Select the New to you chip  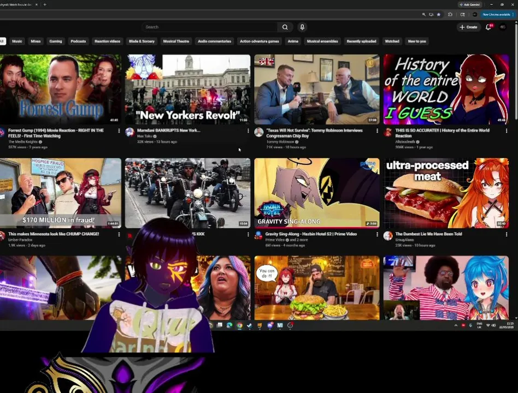[x=416, y=41]
